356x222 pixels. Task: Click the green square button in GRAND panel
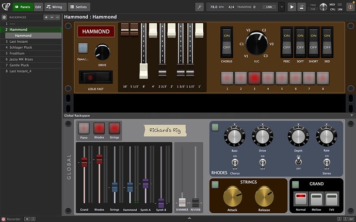296,184
